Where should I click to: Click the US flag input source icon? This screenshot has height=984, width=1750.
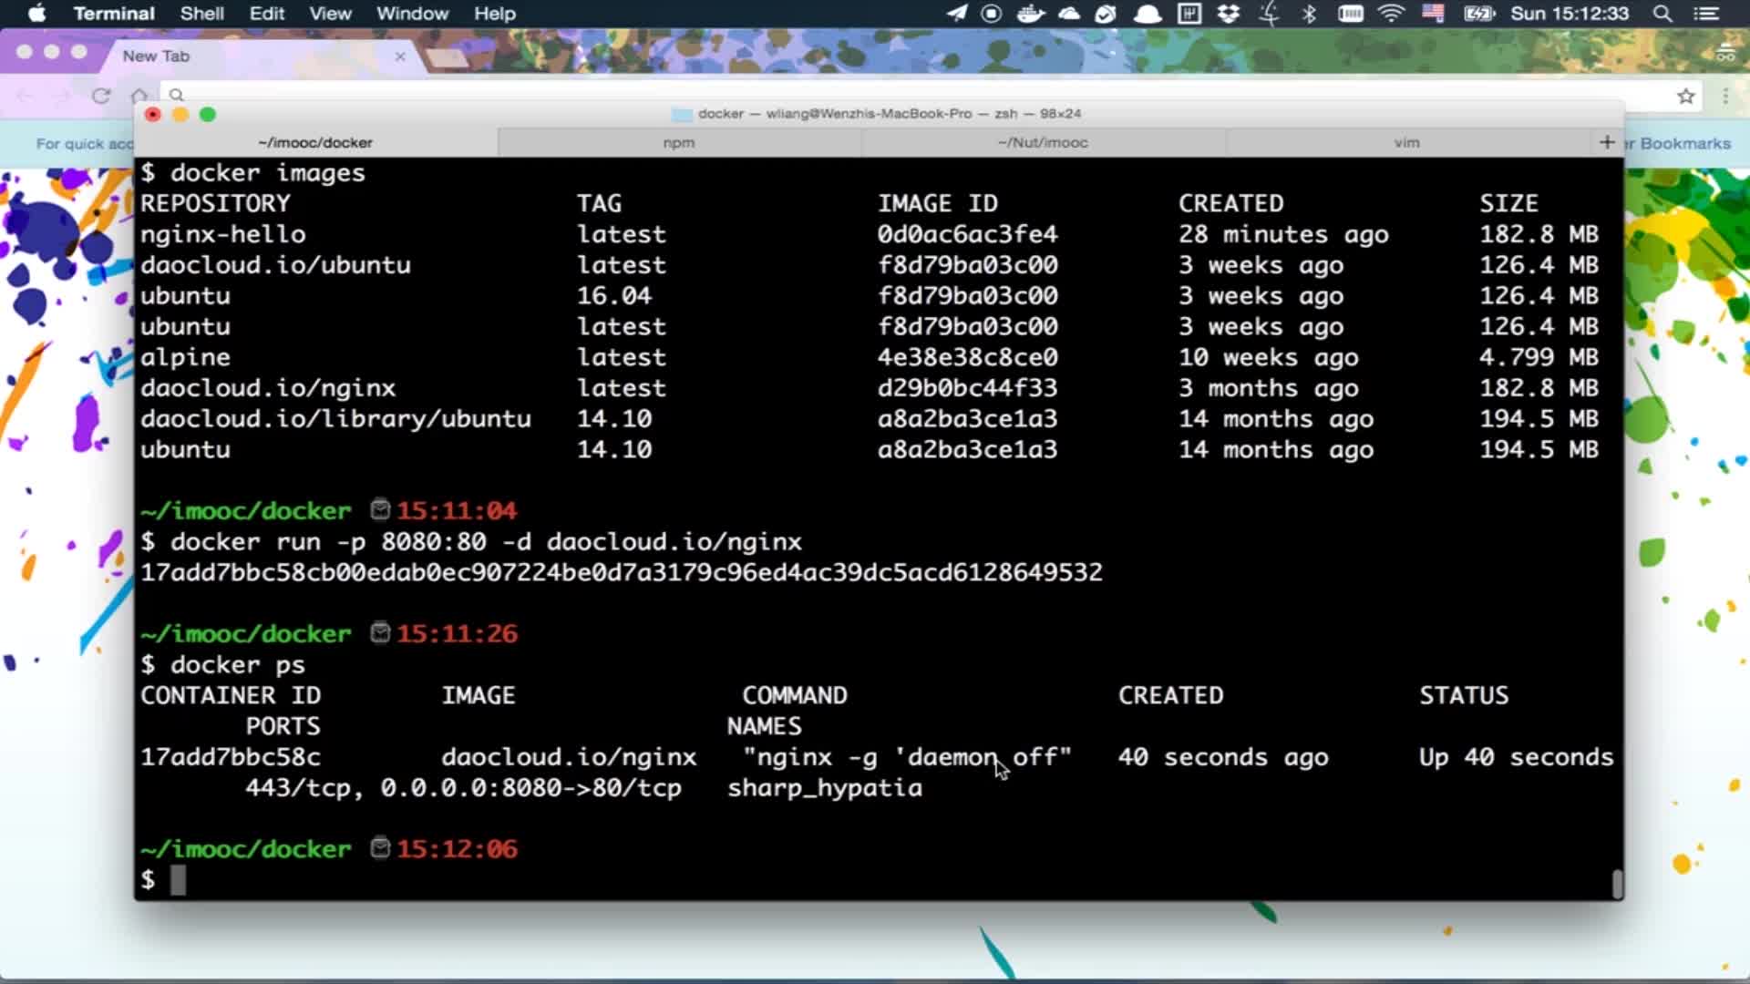1433,14
